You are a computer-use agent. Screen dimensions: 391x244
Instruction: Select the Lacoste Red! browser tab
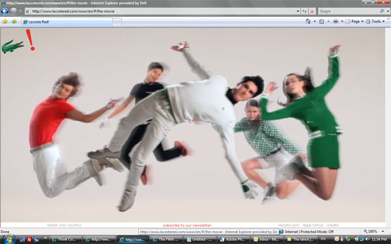[66, 22]
